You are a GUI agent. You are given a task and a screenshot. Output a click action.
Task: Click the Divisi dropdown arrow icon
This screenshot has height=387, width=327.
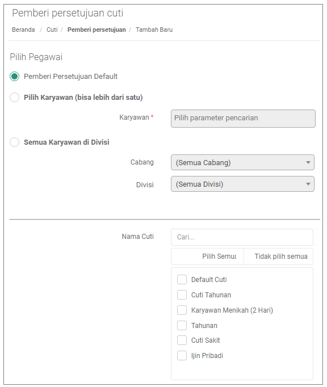(308, 184)
